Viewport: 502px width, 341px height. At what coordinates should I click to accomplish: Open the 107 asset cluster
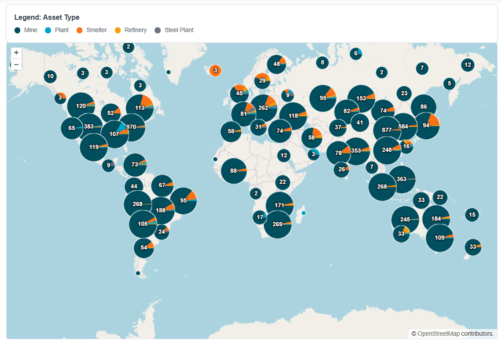click(114, 134)
